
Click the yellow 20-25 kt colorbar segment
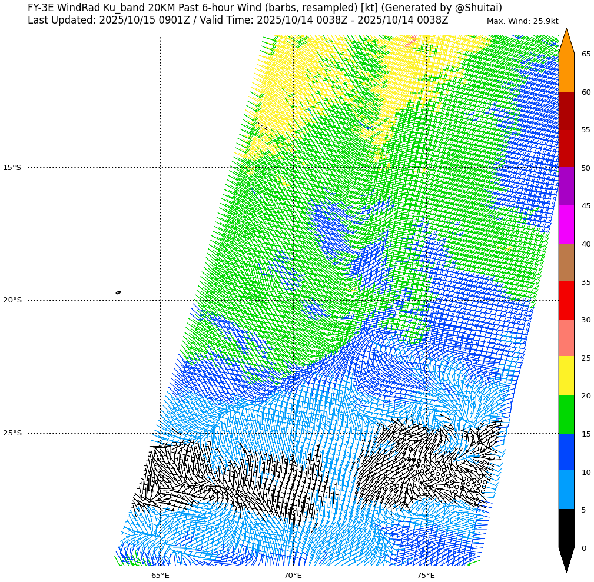click(566, 375)
